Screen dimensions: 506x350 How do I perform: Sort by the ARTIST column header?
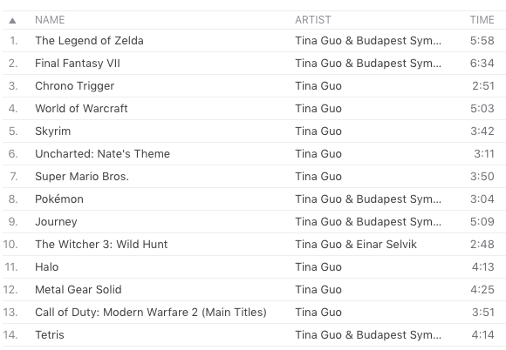point(313,20)
